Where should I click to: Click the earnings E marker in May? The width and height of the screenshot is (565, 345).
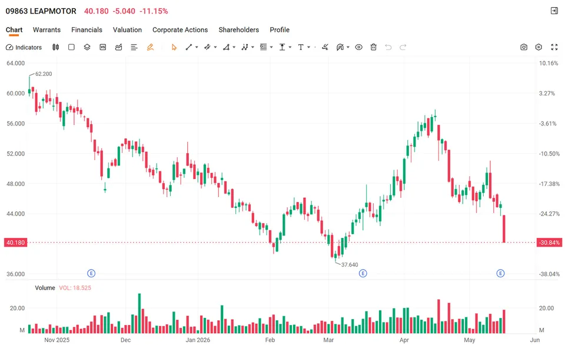(x=500, y=274)
